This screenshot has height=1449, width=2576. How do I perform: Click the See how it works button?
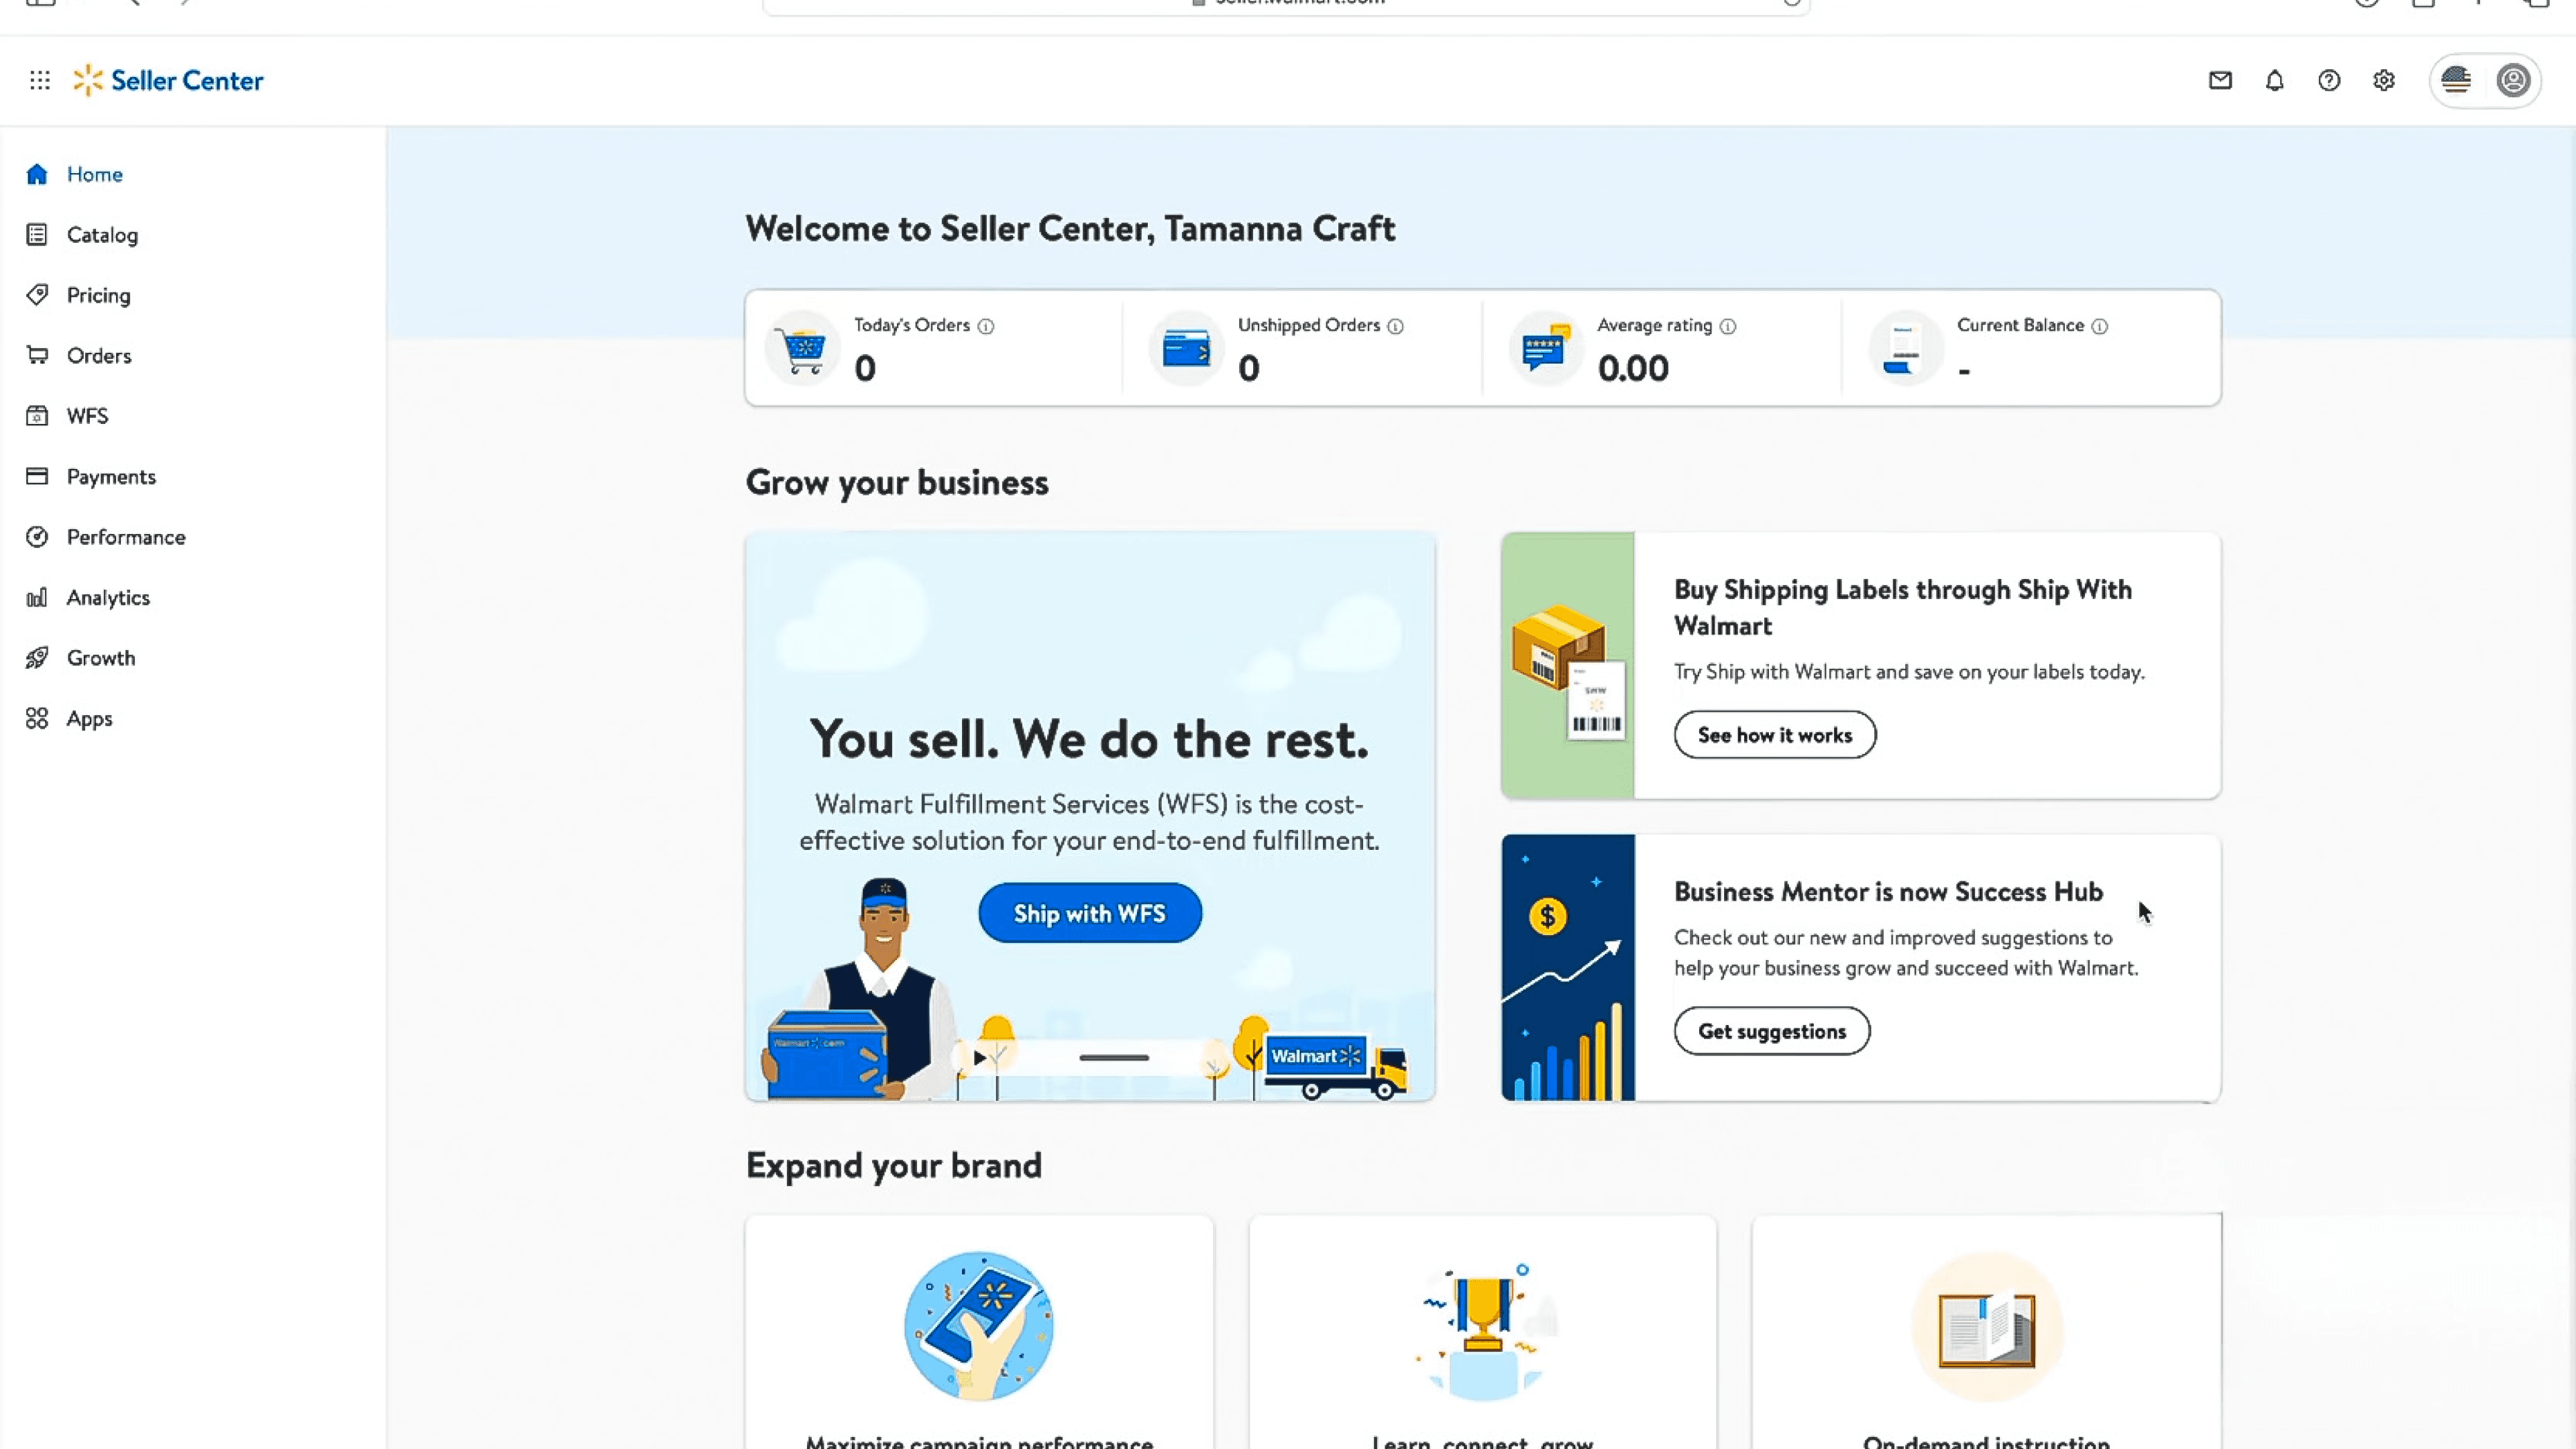(1775, 735)
